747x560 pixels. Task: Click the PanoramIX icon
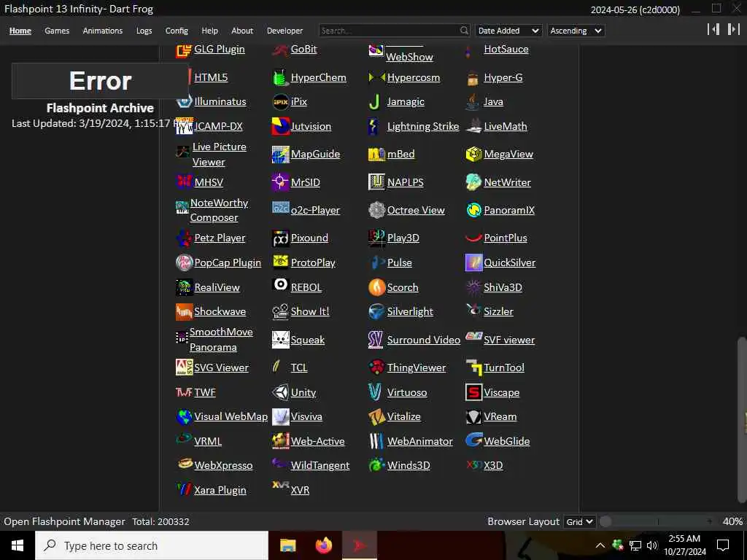[473, 210]
